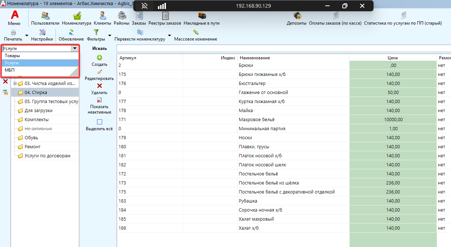Image resolution: width=451 pixels, height=247 pixels.
Task: Choose Услуги in the type dropdown list
Action: point(41,63)
